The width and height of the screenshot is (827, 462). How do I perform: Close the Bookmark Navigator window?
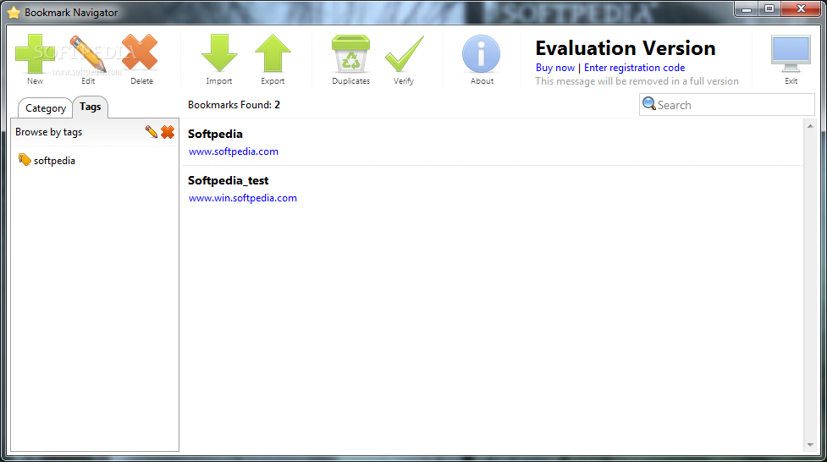pyautogui.click(x=801, y=9)
